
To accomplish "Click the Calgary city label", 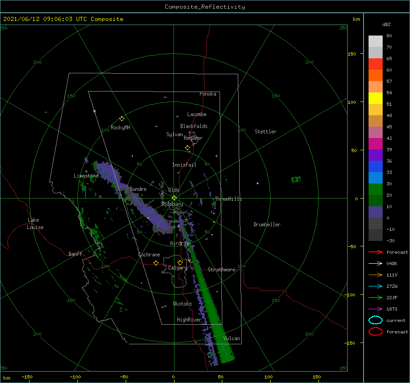I will pyautogui.click(x=178, y=268).
